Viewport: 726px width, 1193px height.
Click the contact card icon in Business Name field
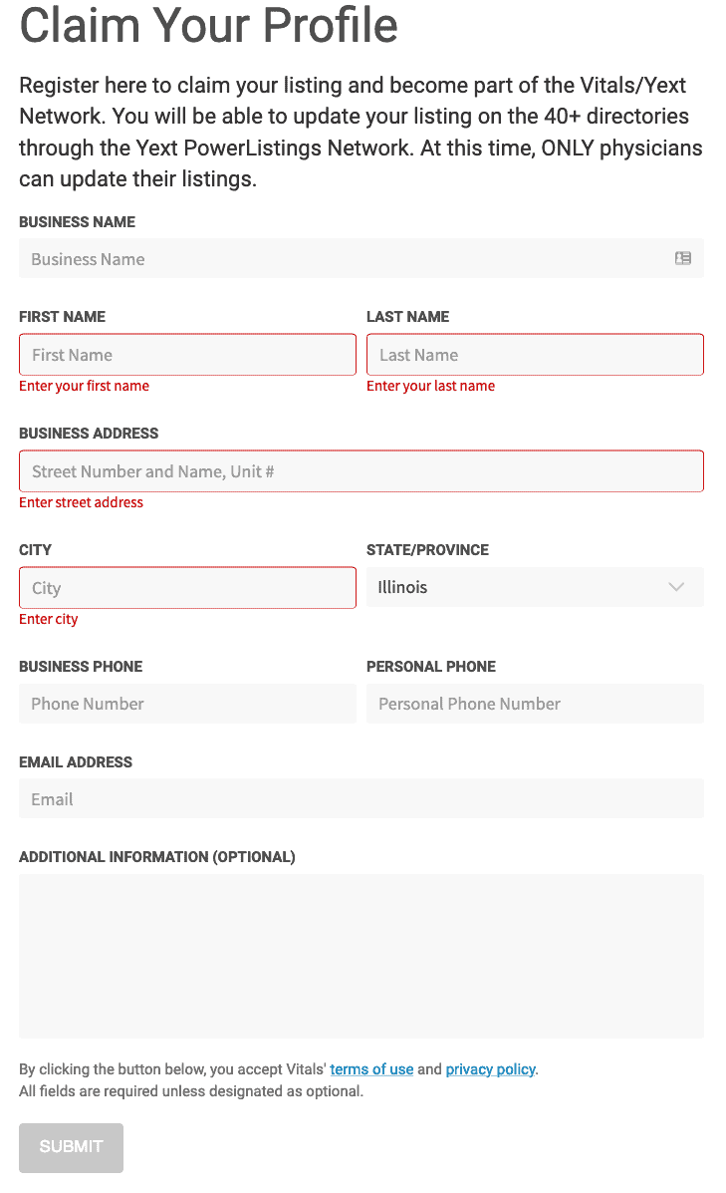pyautogui.click(x=682, y=258)
